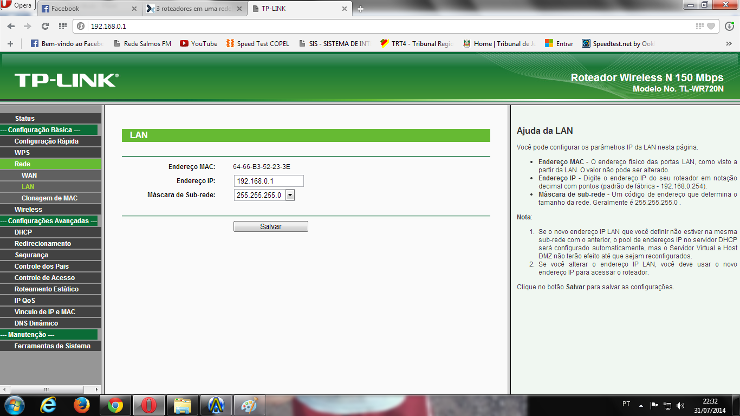This screenshot has height=416, width=740.
Task: Go forward to the next page
Action: click(28, 26)
